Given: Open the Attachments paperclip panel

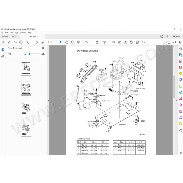Looking at the screenshot, I should pos(3,56).
